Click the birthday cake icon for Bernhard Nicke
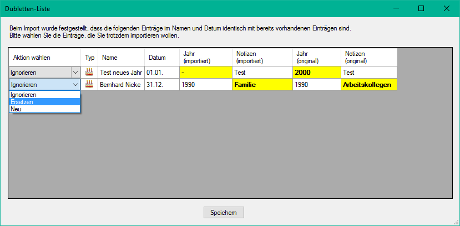This screenshot has height=226, width=460. 89,85
